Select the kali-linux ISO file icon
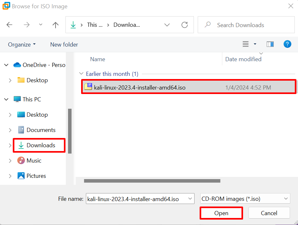Image resolution: width=298 pixels, height=225 pixels. click(88, 87)
